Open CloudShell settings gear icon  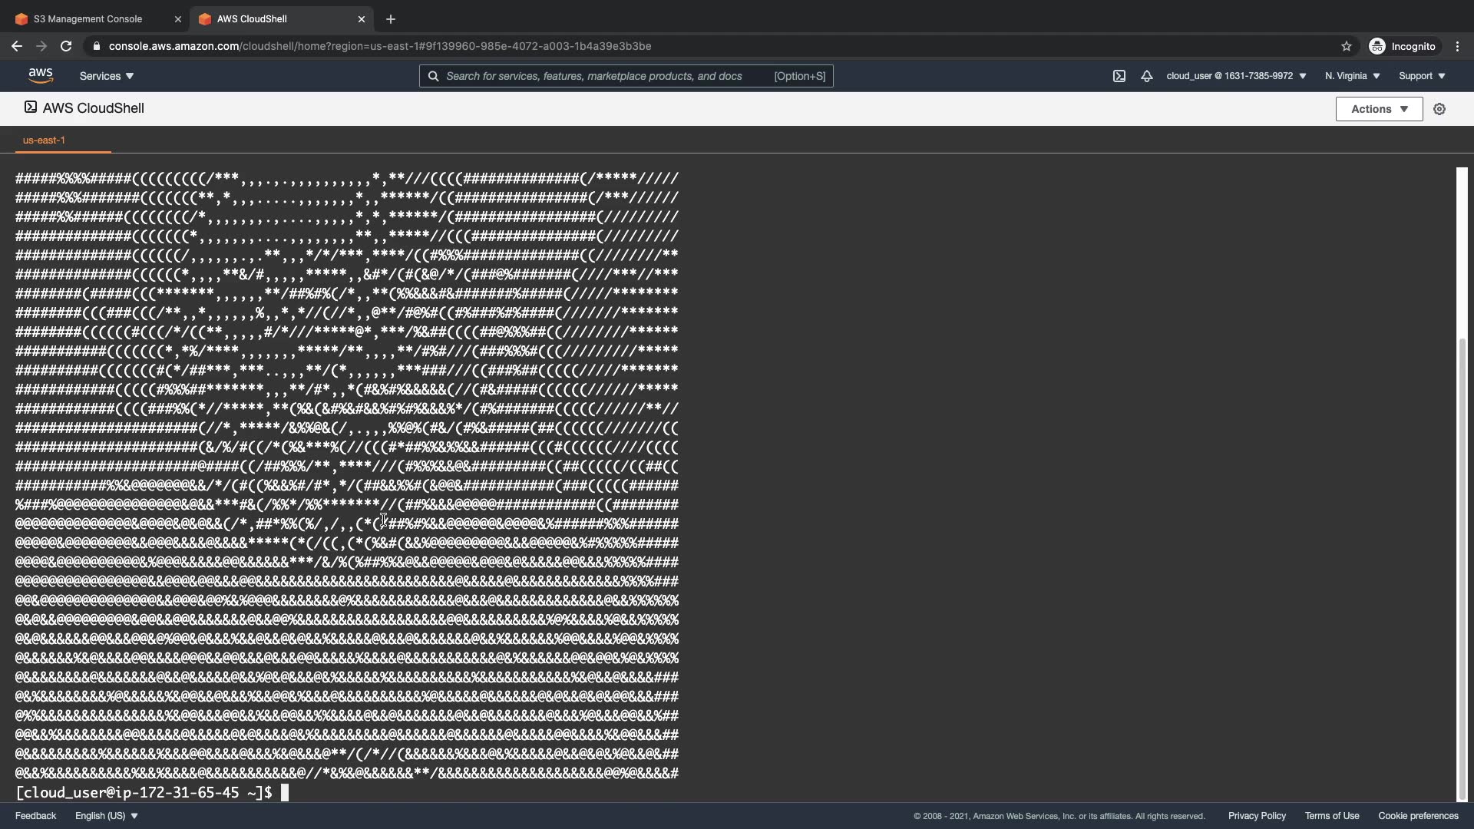click(x=1439, y=109)
